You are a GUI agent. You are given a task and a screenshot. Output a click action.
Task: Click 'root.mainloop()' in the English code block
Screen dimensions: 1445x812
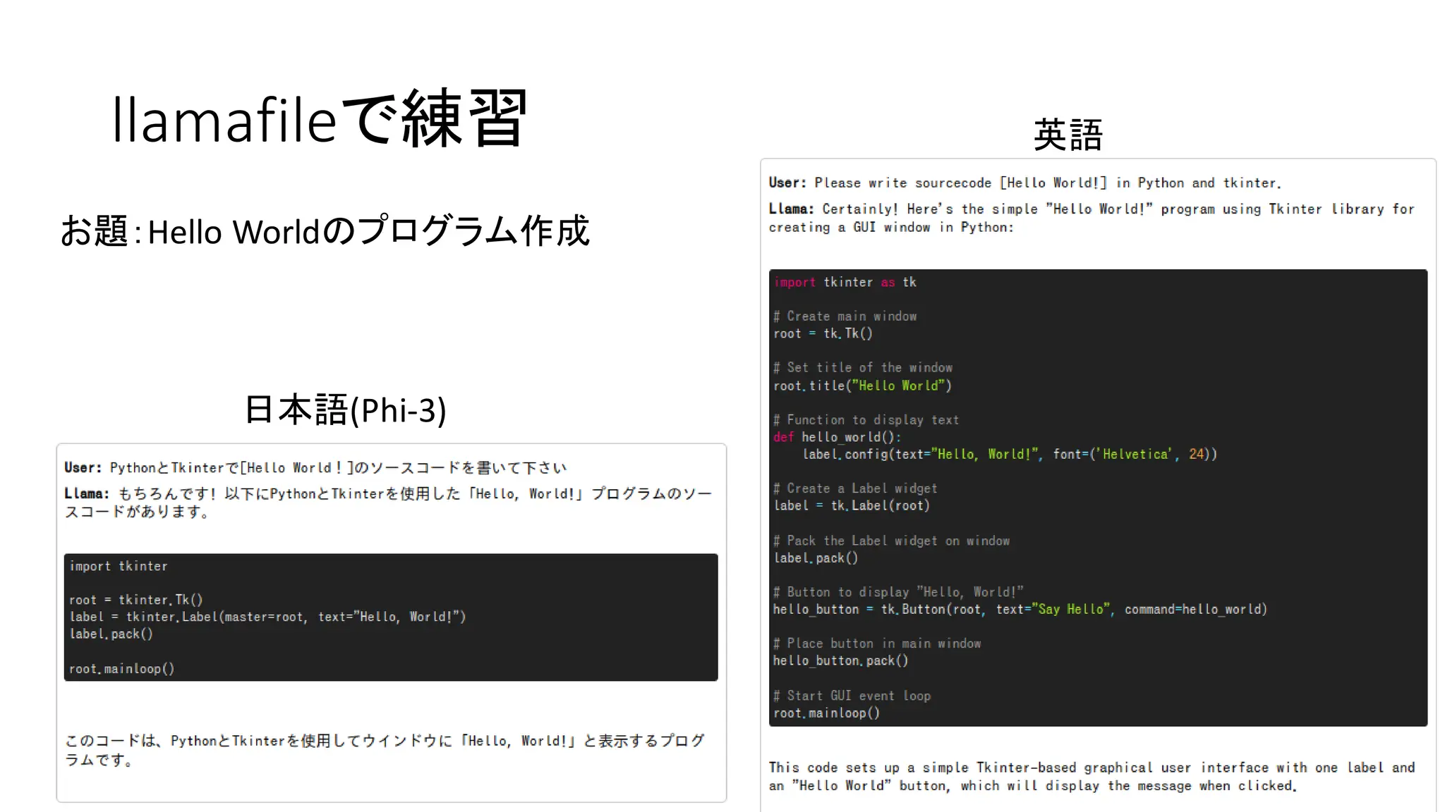(827, 713)
